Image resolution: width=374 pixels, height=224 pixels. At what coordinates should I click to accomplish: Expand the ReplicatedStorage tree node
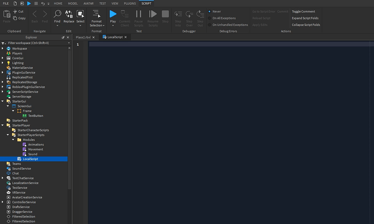click(3, 82)
